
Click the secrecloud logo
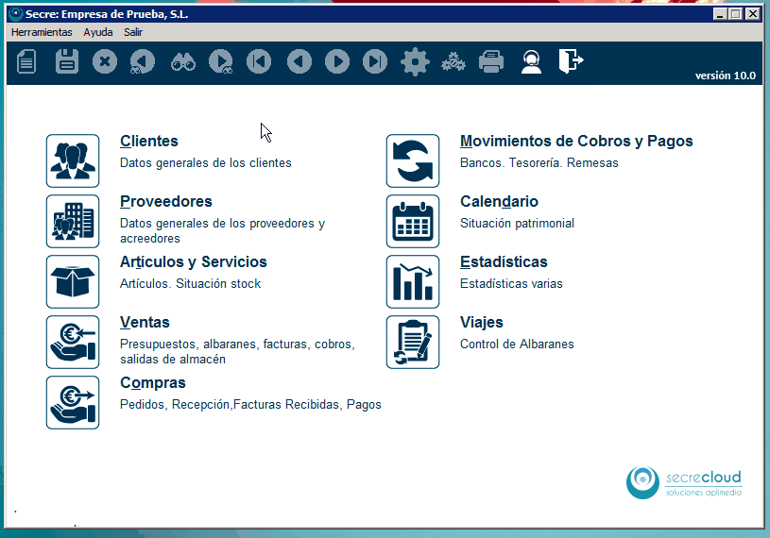click(x=684, y=481)
